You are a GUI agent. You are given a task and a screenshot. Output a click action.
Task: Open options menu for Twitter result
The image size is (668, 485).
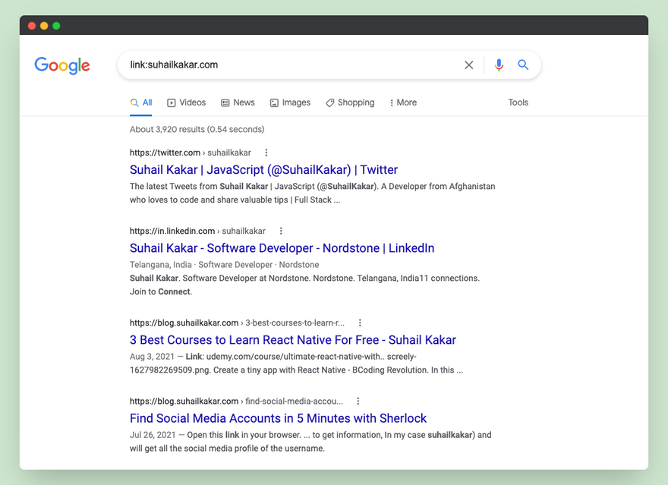[266, 153]
